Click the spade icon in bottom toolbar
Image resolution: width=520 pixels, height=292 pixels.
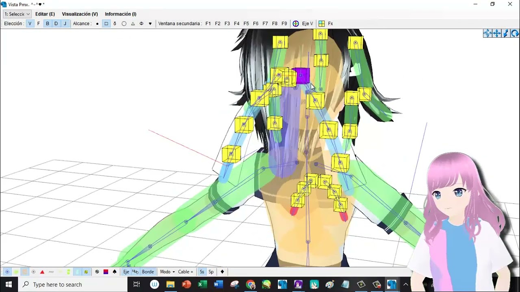[115, 272]
